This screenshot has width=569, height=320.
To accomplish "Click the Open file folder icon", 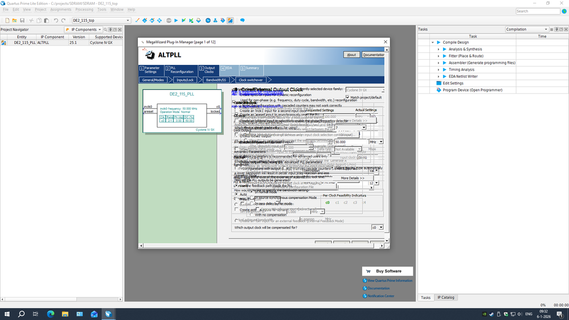I will (x=14, y=20).
